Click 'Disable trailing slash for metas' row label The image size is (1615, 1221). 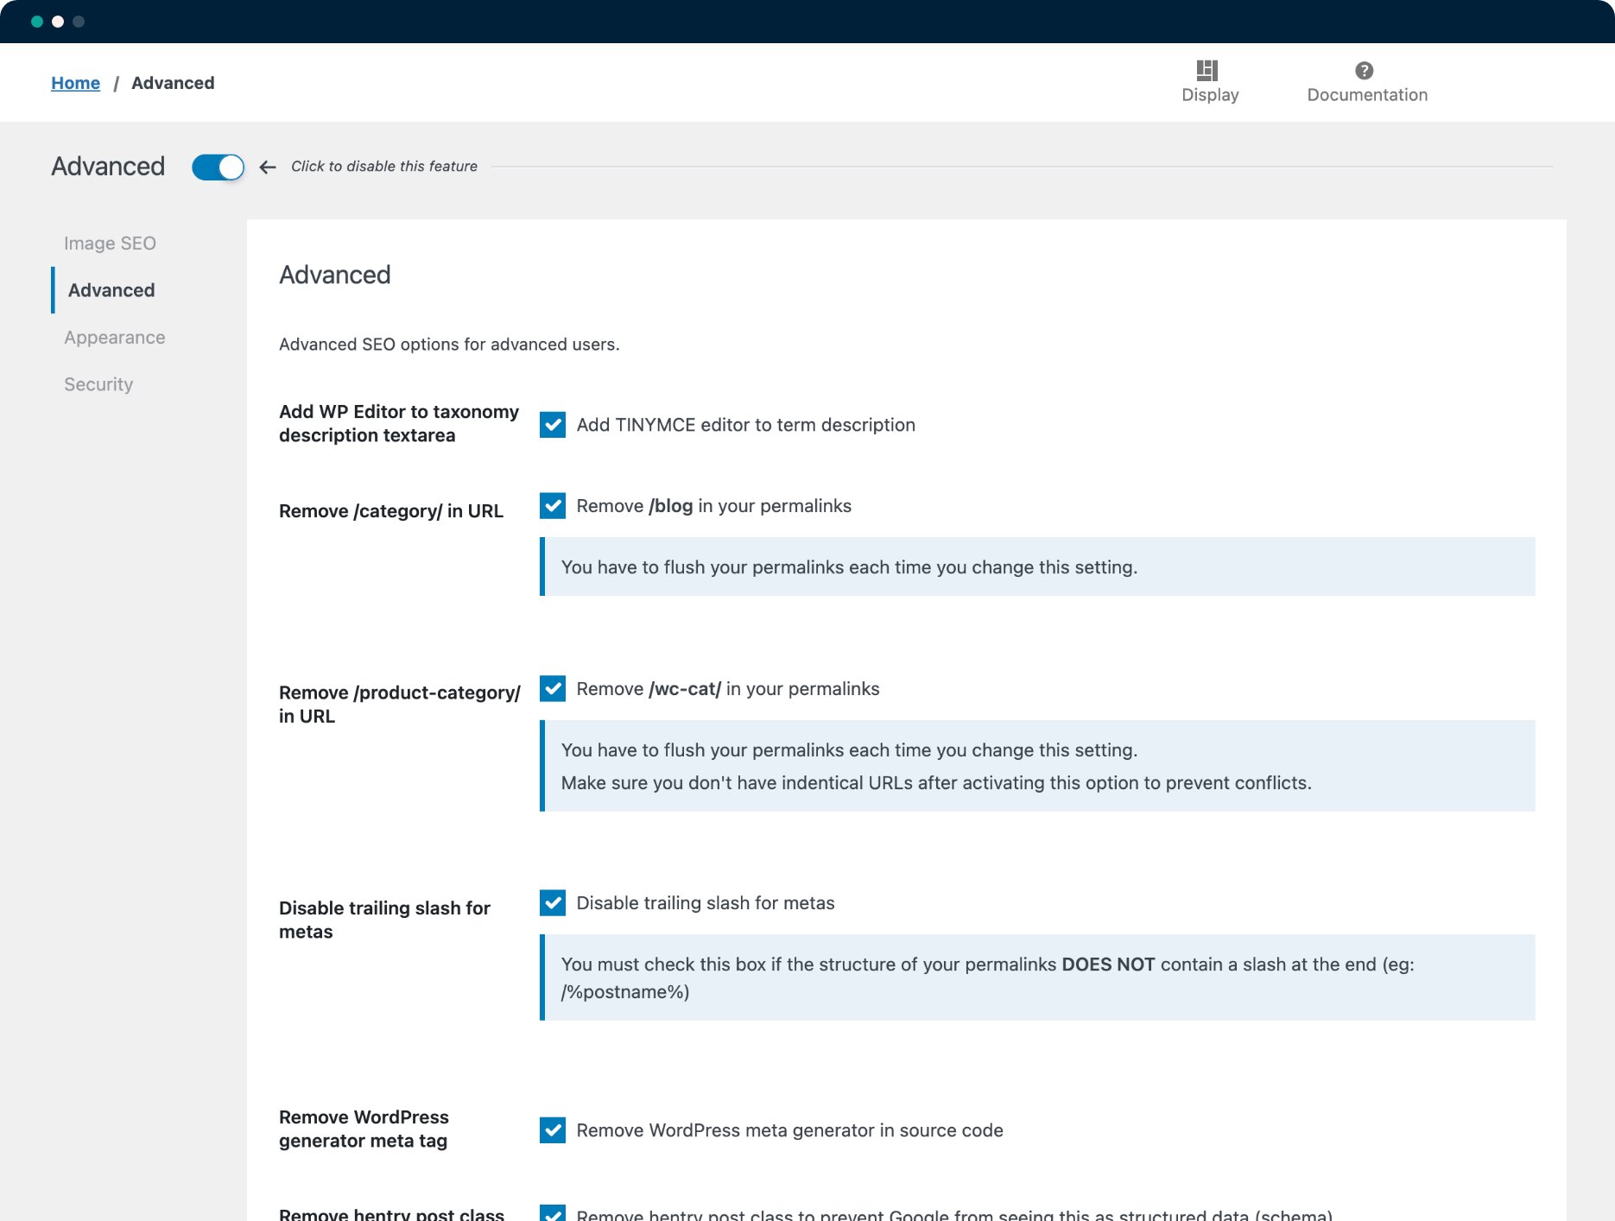[x=384, y=920]
